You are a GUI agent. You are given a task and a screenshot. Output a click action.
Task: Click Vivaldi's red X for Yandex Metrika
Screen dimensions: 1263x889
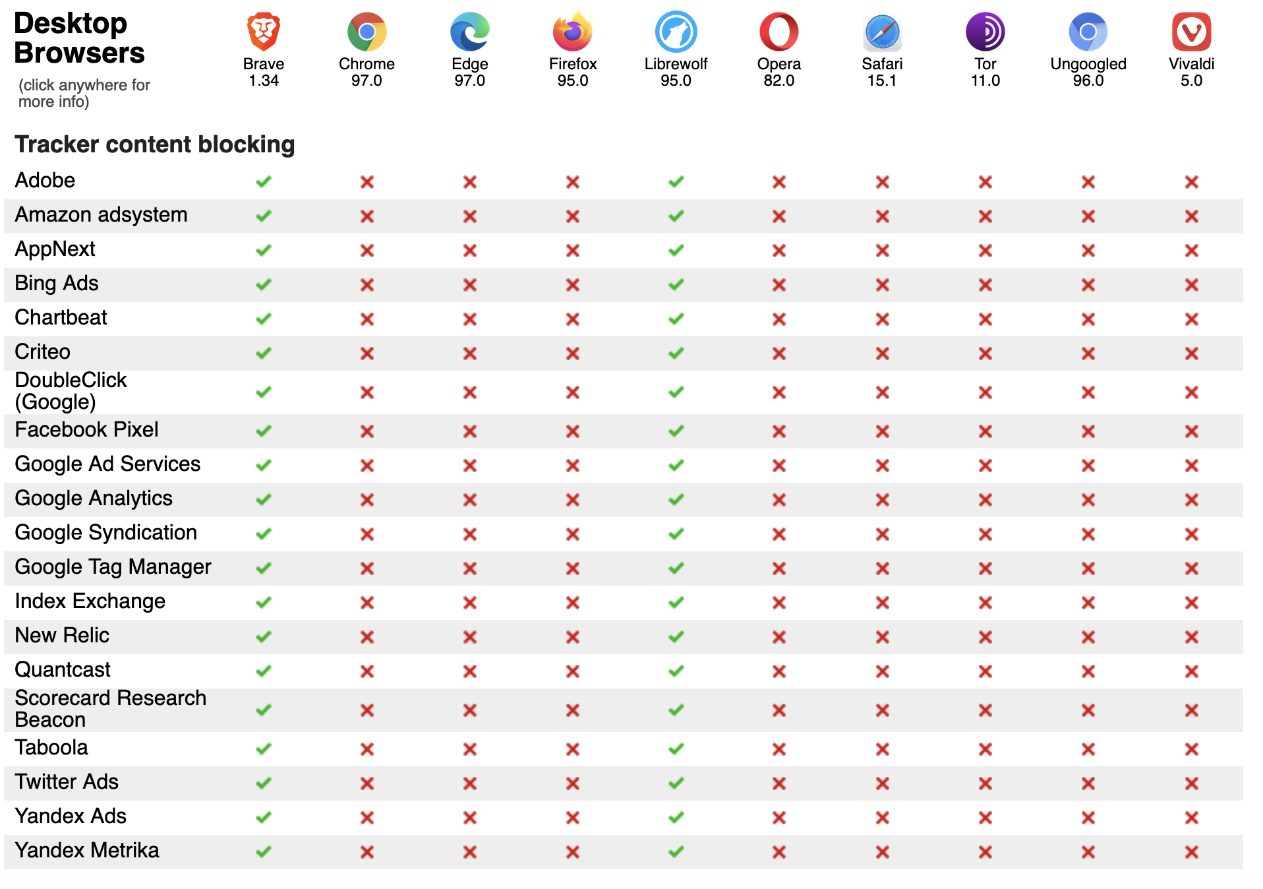coord(1191,852)
